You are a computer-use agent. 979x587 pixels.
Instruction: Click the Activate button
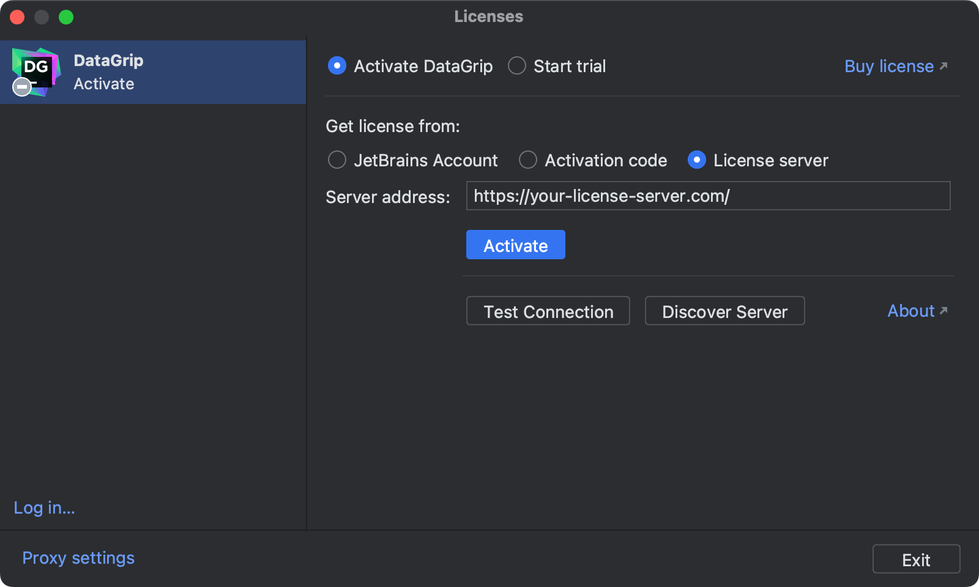515,245
